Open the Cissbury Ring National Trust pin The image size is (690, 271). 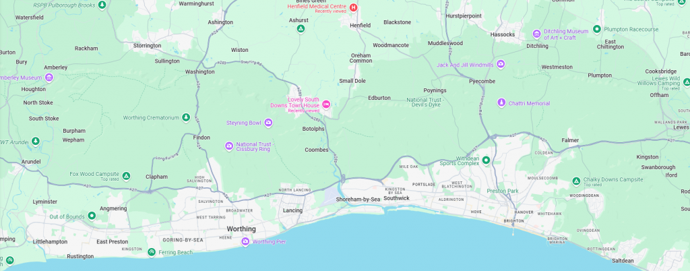229,146
